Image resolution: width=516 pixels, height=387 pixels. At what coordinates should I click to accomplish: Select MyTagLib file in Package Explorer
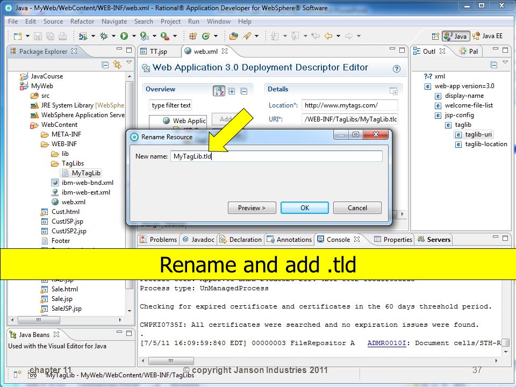81,173
